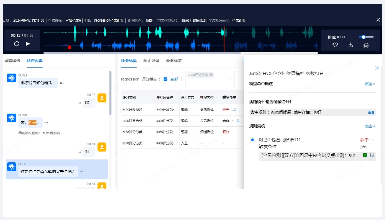Viewport: 385px width, 220px height.
Task: Favorite the recording with heart icon
Action: click(335, 45)
